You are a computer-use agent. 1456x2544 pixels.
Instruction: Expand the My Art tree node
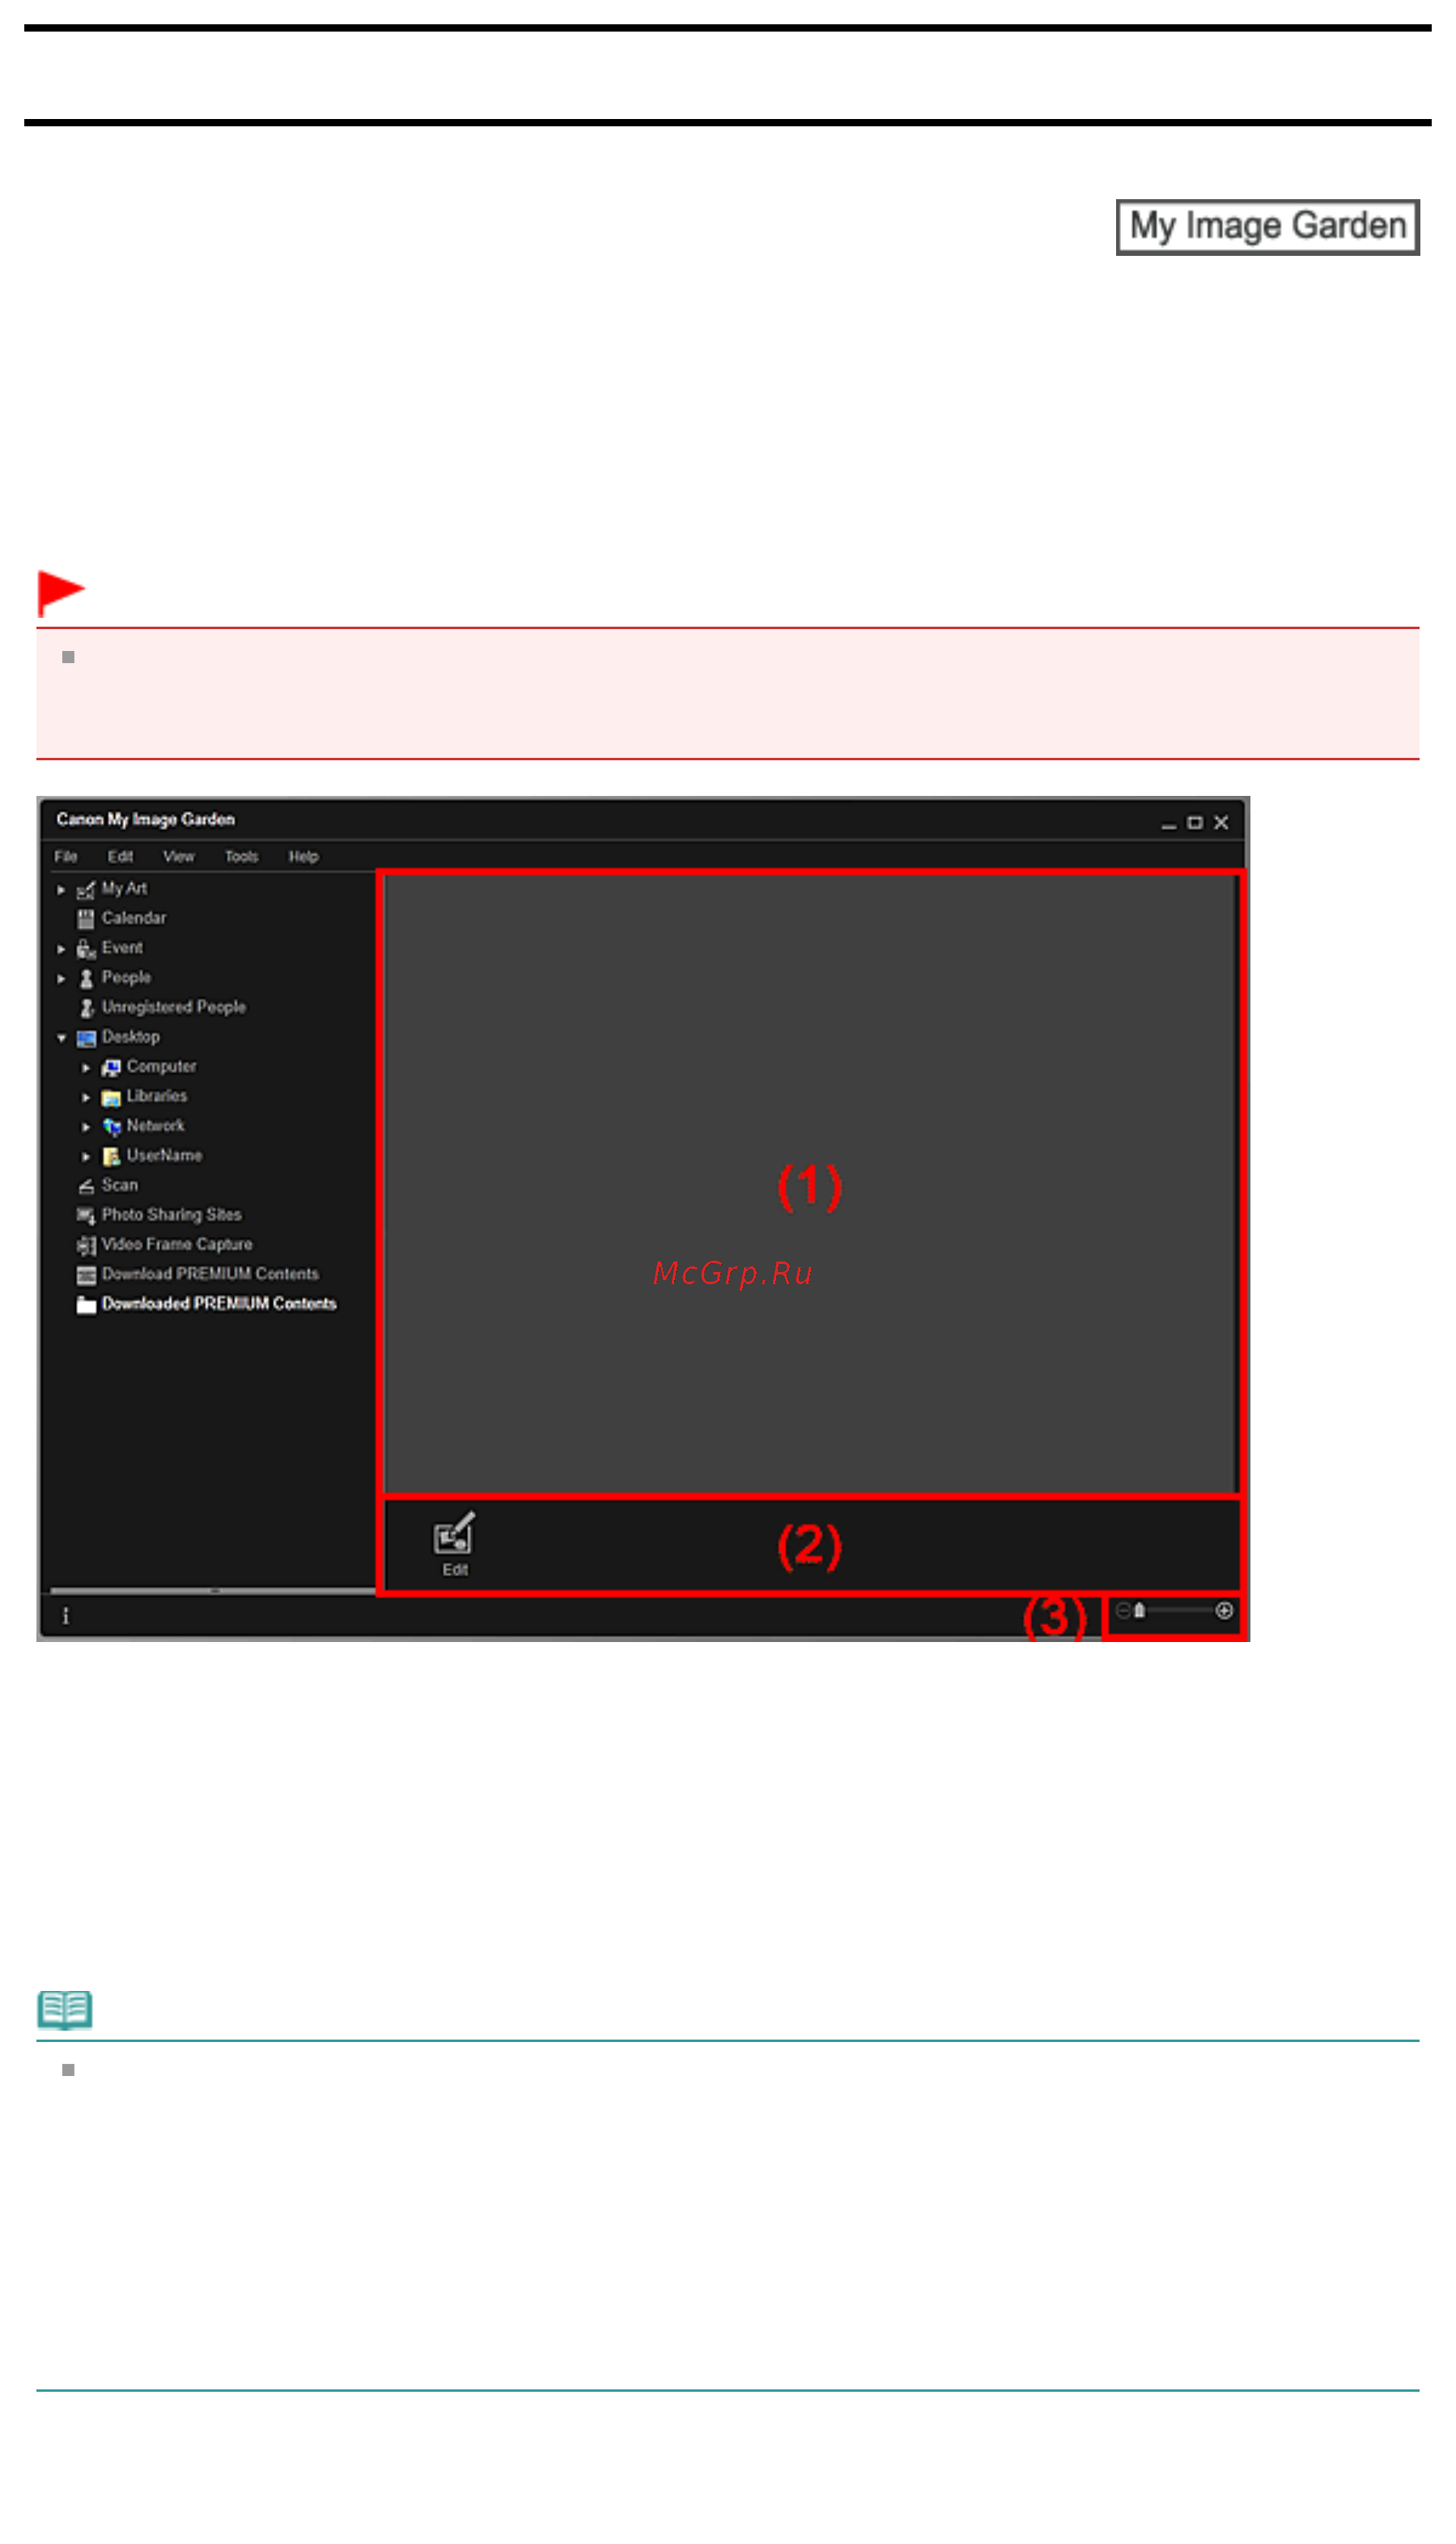click(x=61, y=889)
